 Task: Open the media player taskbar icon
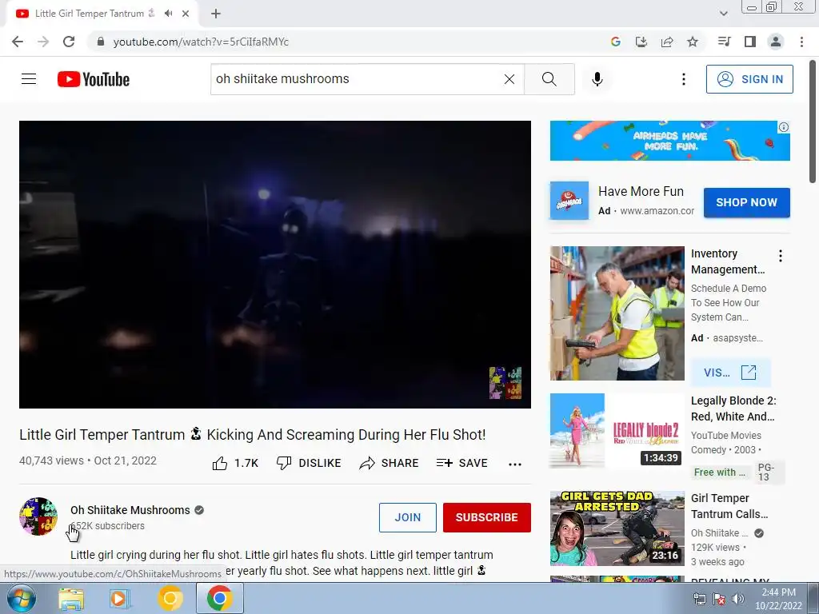[120, 599]
